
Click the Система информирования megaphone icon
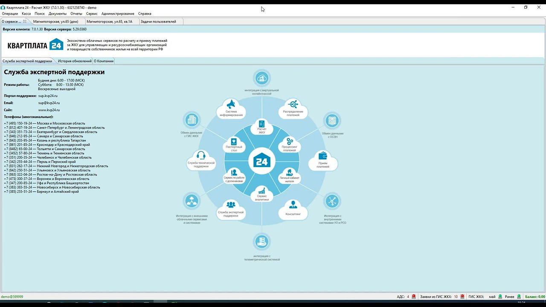[231, 104]
